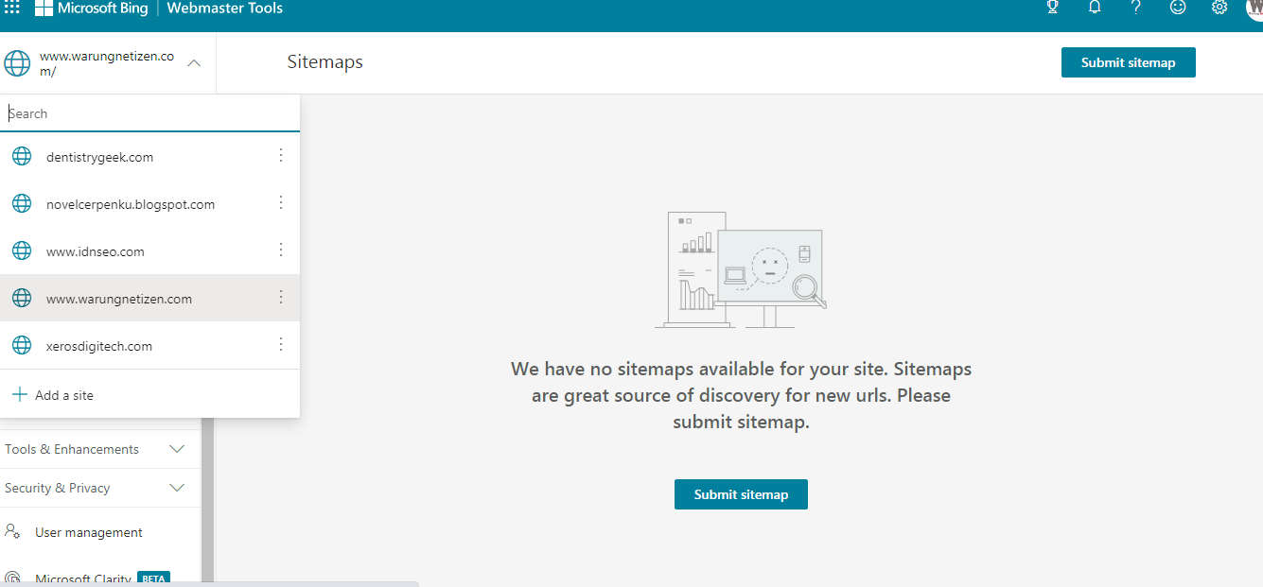Screen dimensions: 1263x587
Task: Click the globe icon next to dentistrygeek.com
Action: pos(22,157)
